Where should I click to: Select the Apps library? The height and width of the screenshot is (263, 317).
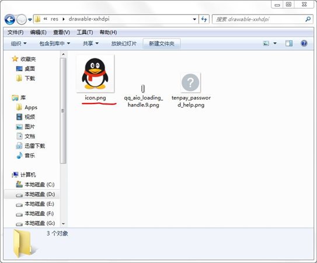(31, 108)
